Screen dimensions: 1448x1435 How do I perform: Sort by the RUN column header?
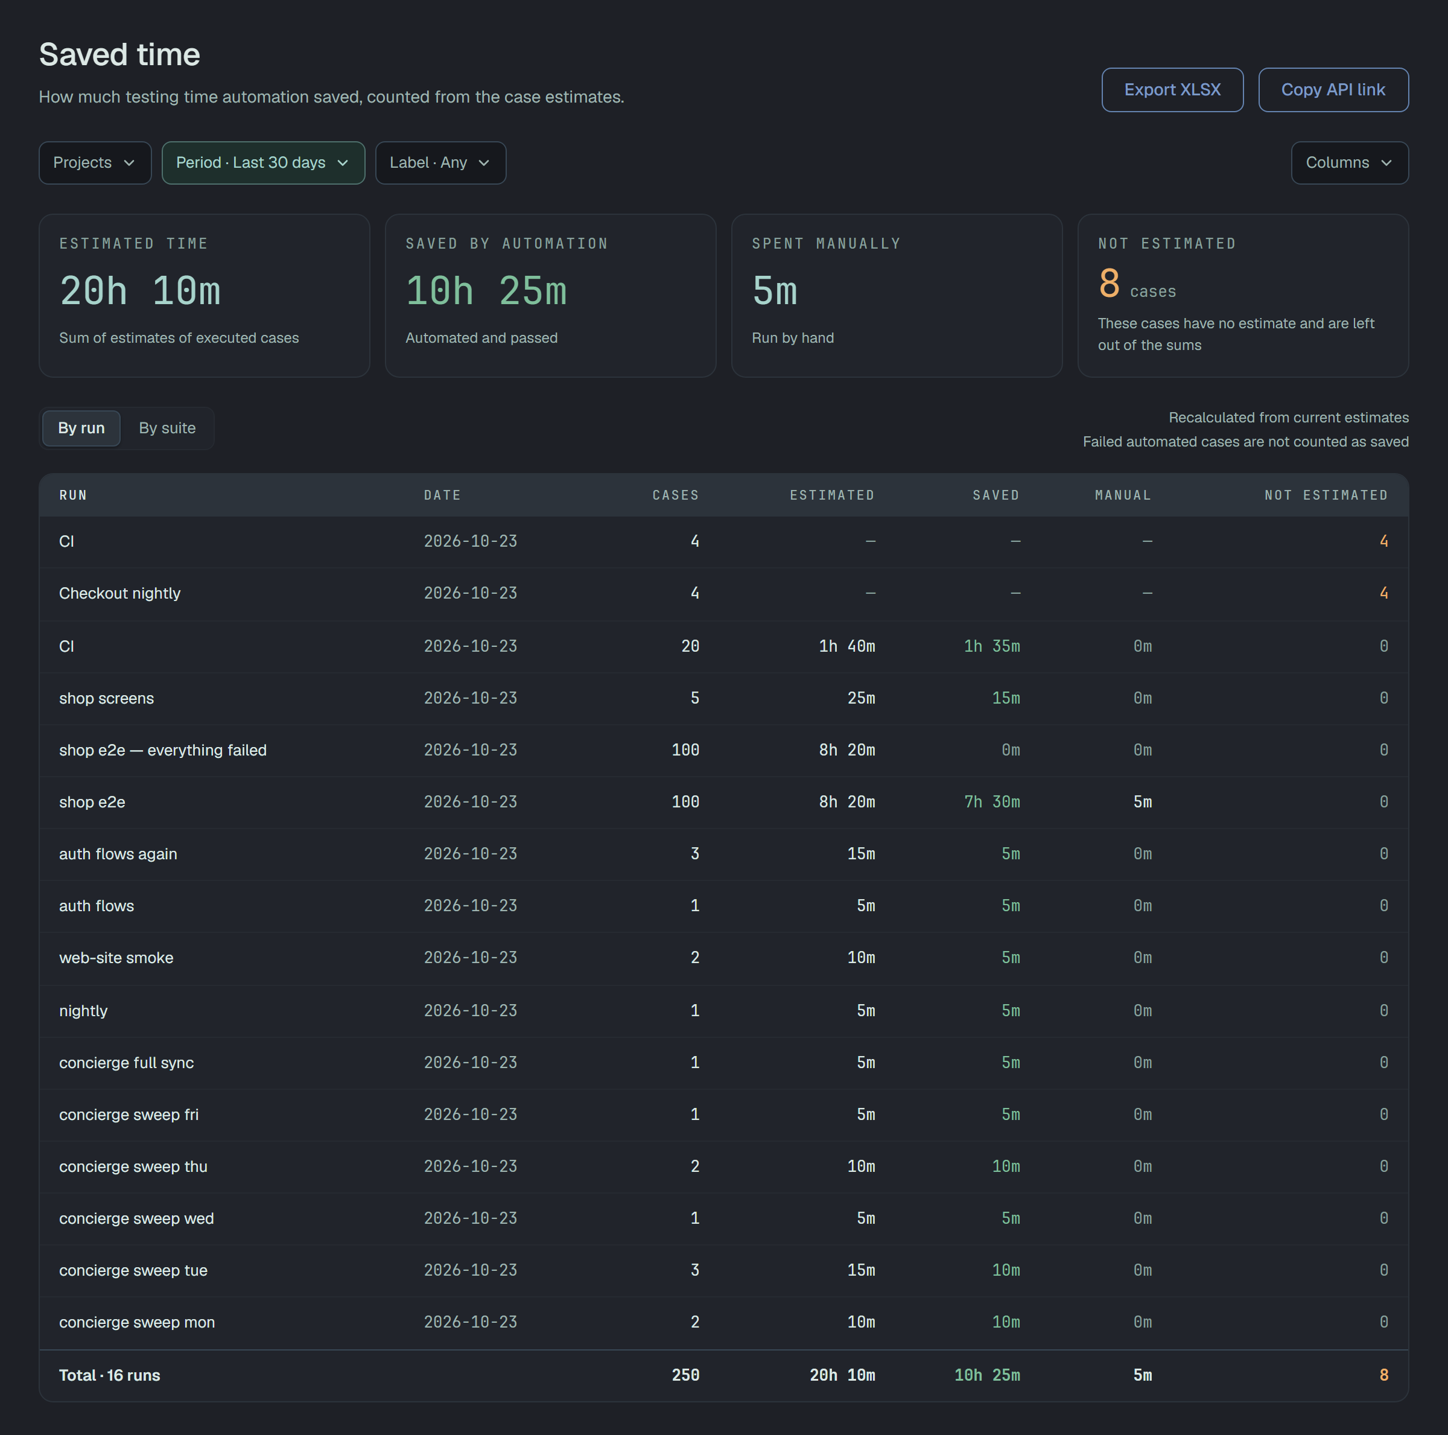click(74, 495)
